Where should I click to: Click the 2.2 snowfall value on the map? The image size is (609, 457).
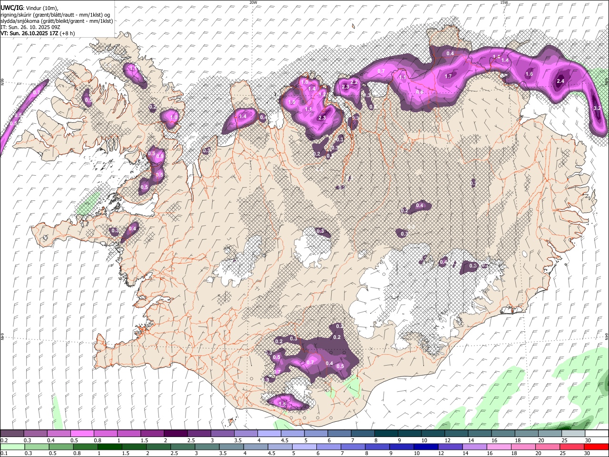[x=354, y=82]
